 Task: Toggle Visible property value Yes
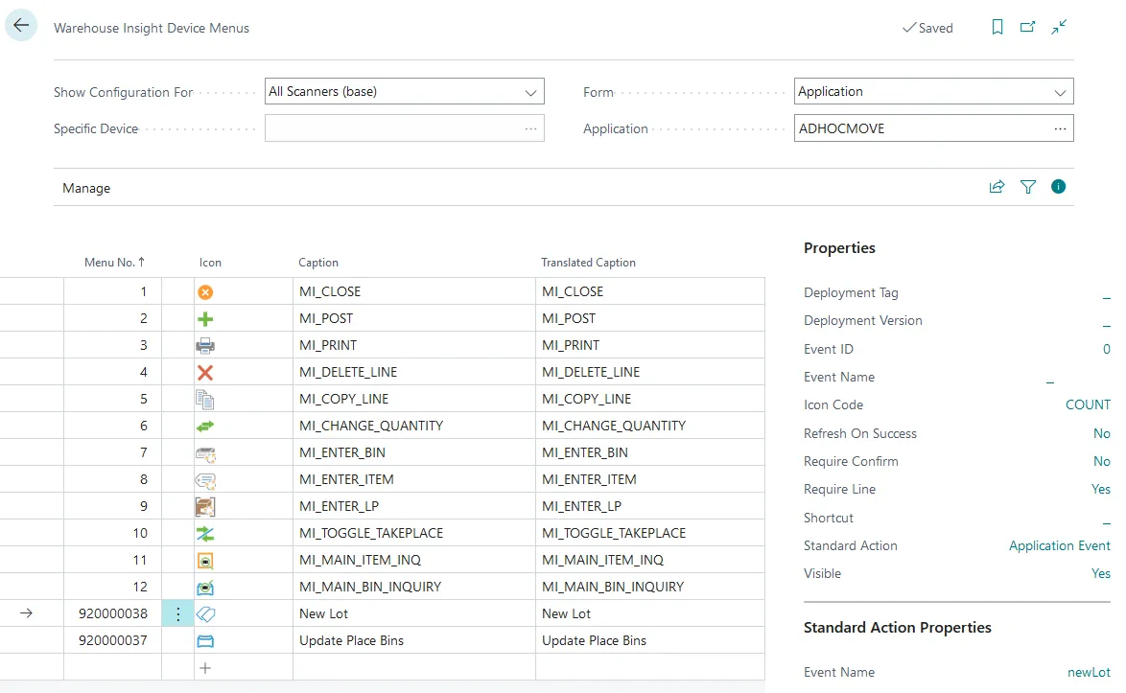pos(1100,574)
